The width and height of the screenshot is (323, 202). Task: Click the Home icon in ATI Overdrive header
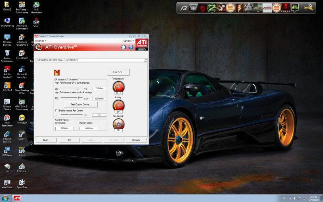[x=124, y=47]
